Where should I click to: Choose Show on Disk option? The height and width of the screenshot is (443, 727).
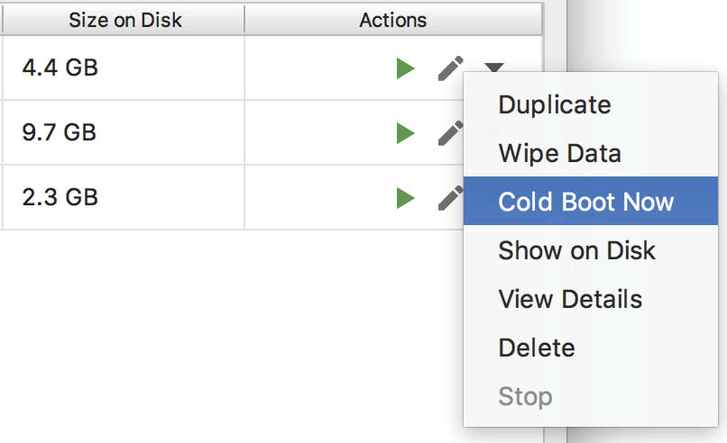[x=576, y=250]
